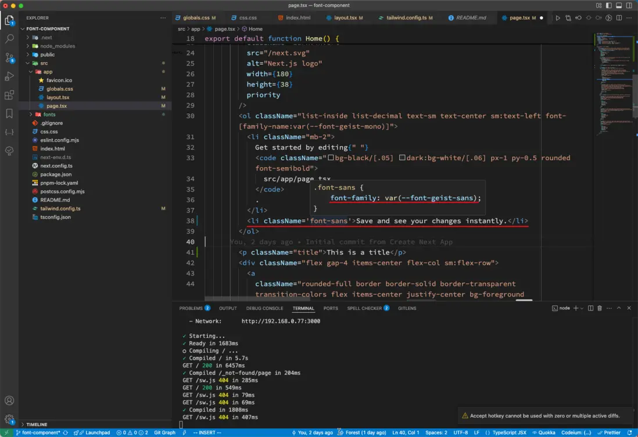Open tailwind.config.ts from the explorer
Viewport: 638px width, 437px height.
(x=60, y=208)
